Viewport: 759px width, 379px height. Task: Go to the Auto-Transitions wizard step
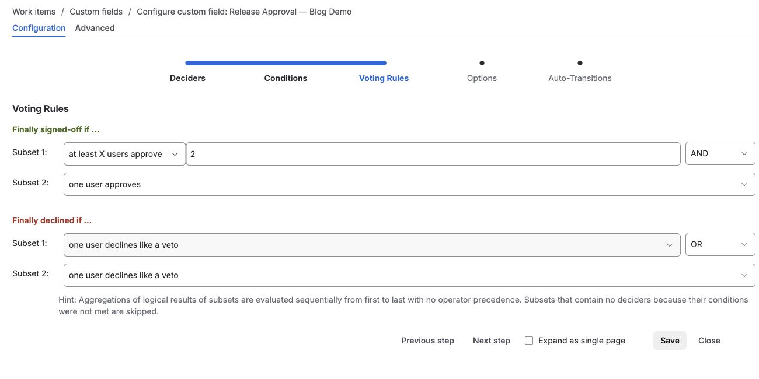pos(580,78)
